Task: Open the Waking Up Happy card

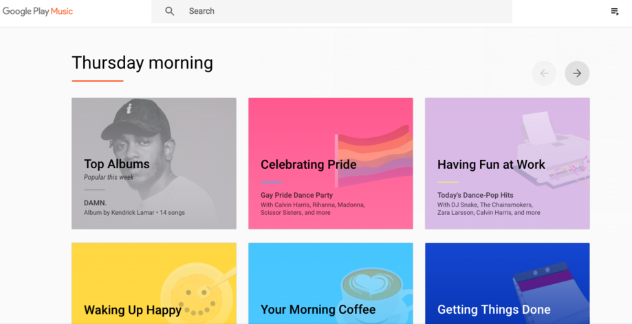Action: [x=154, y=283]
